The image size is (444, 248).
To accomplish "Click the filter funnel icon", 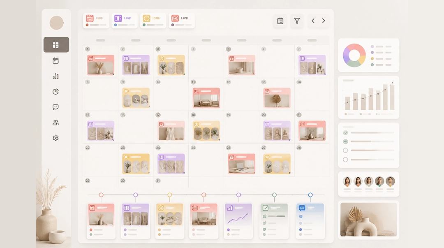I will click(x=297, y=21).
